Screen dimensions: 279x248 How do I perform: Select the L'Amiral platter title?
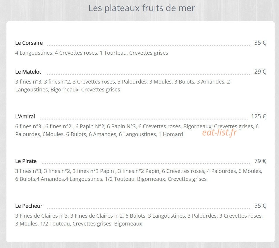pyautogui.click(x=25, y=117)
